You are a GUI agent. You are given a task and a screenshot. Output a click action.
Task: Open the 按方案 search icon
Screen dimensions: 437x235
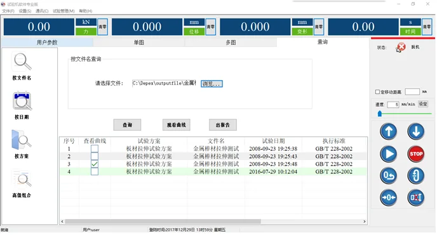pos(22,140)
